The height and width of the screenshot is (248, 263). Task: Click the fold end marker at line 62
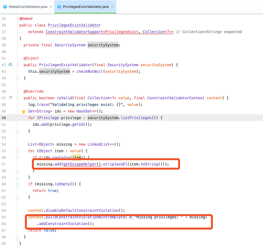point(17,197)
